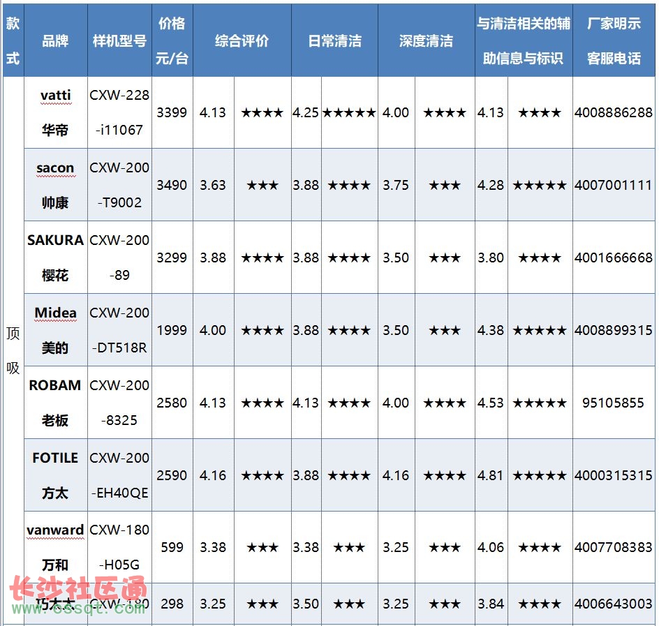Select the vatti 华帝 brand cell
This screenshot has width=659, height=626.
coord(55,112)
